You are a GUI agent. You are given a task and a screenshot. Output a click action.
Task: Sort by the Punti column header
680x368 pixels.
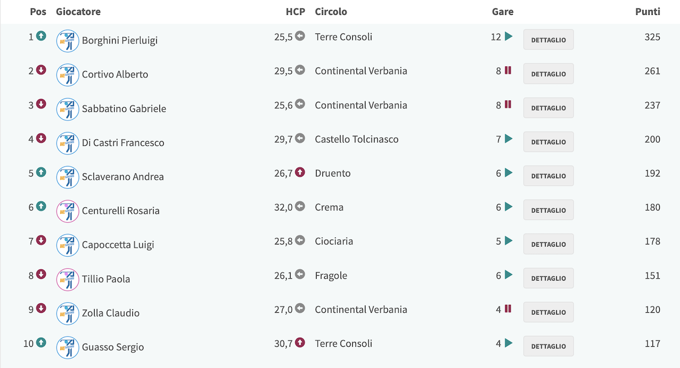click(648, 12)
